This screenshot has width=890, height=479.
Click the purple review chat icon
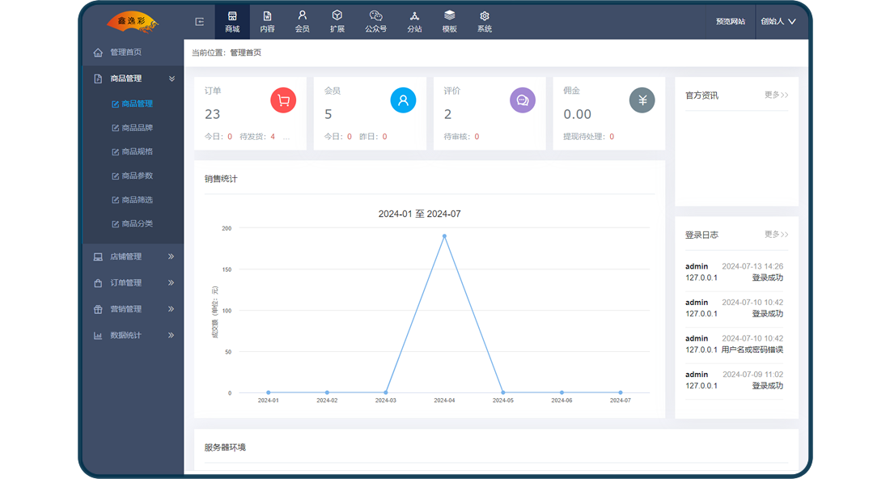point(523,100)
